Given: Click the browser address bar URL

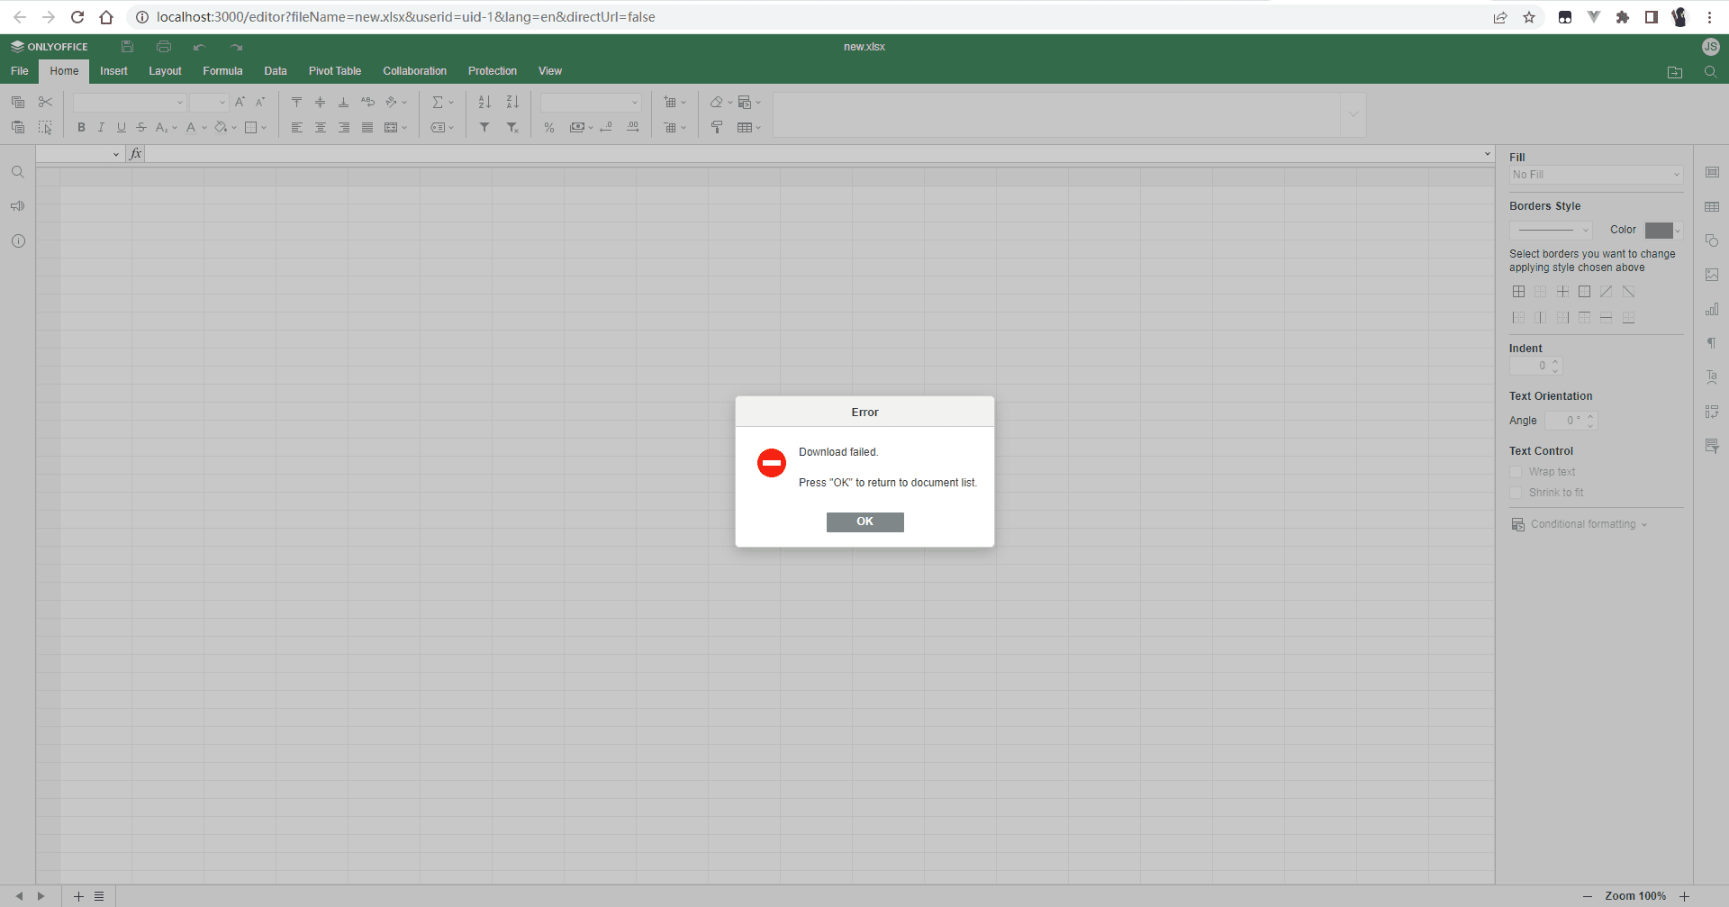Looking at the screenshot, I should [405, 17].
